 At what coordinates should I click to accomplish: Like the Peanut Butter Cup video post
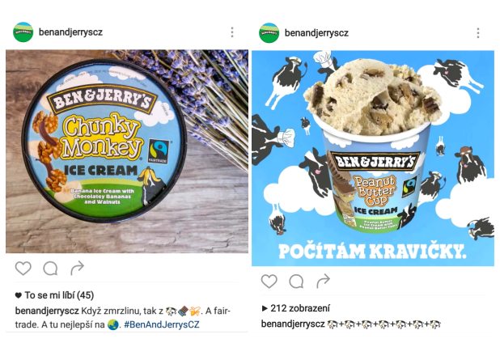coord(269,282)
